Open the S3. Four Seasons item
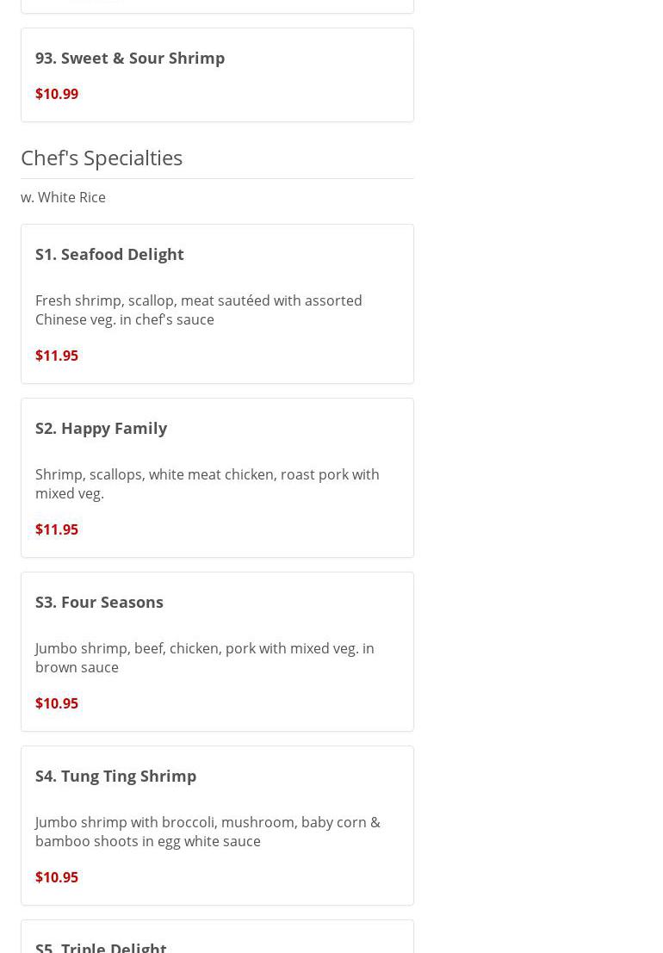Screen dimensions: 663x953 (x=99, y=602)
